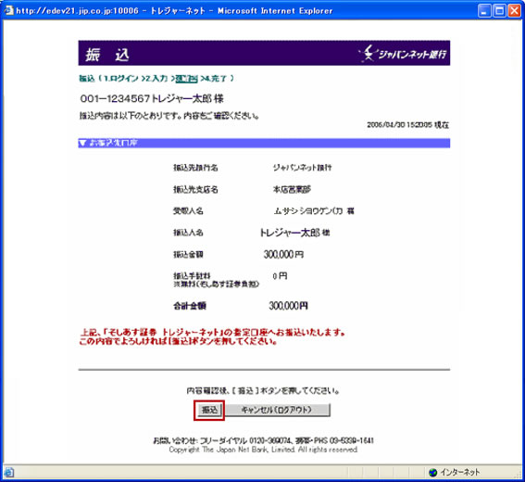Click the triangle icon beside お振込先口座

(x=82, y=143)
